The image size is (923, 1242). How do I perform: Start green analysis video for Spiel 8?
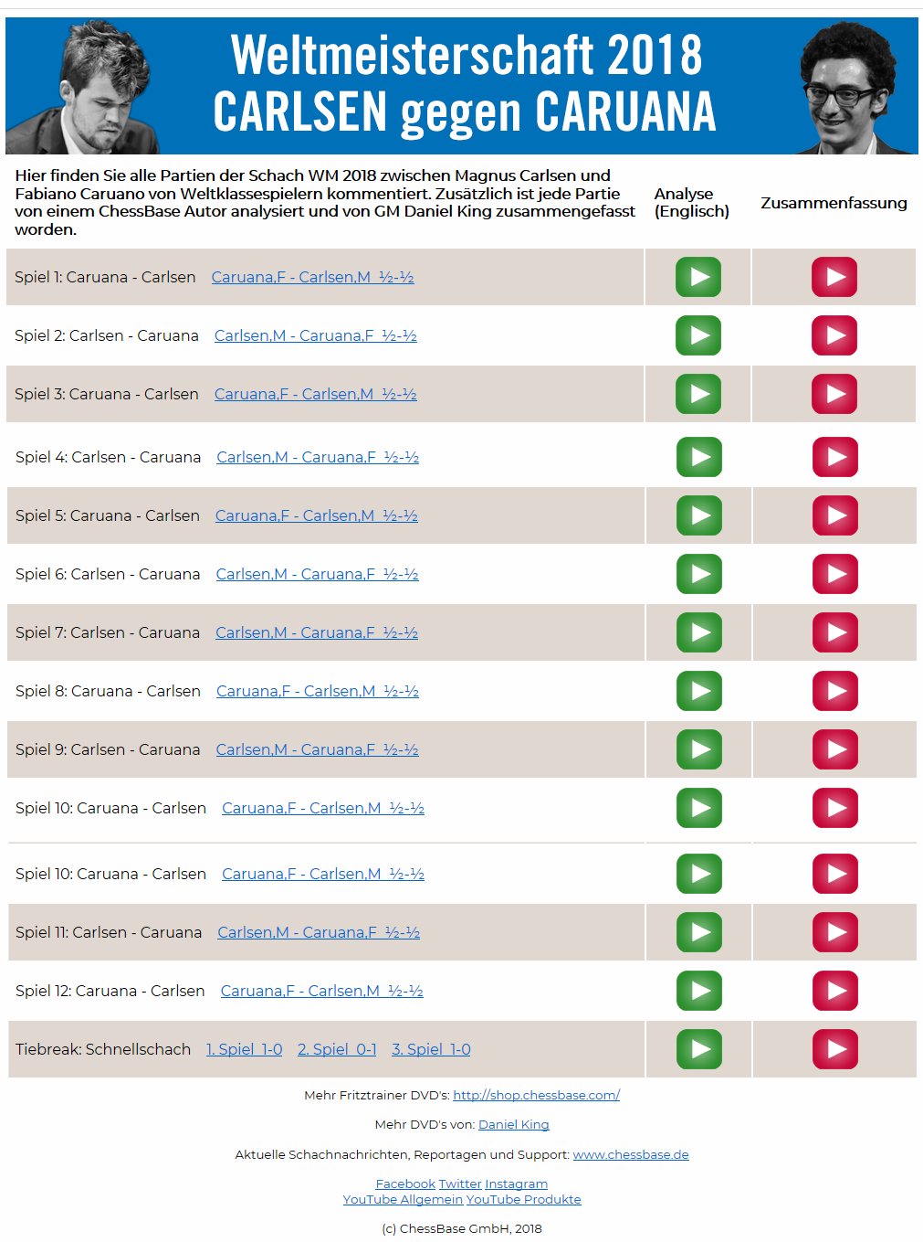click(x=699, y=691)
